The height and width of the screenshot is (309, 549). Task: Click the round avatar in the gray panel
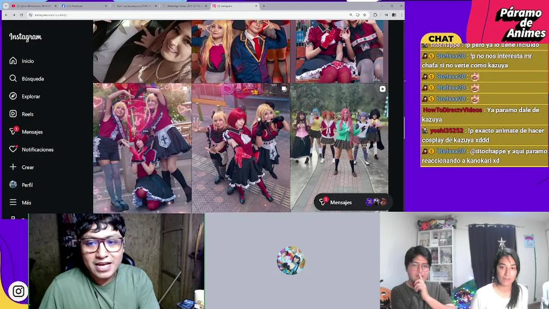pos(291,261)
